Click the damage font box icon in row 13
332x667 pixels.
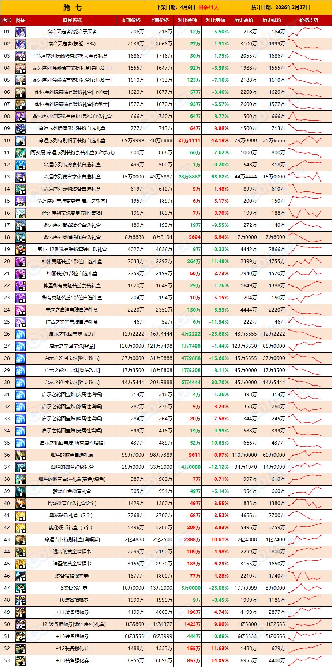coord(20,177)
